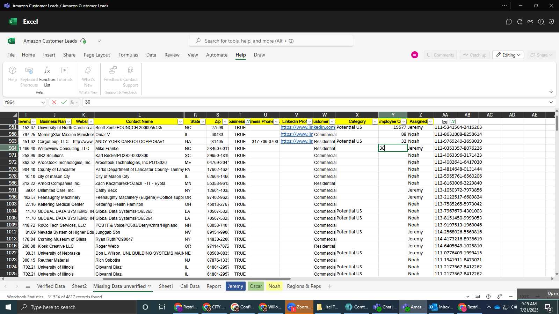This screenshot has width=559, height=314.
Task: Expand the Name Box dropdown arrow
Action: (43, 103)
